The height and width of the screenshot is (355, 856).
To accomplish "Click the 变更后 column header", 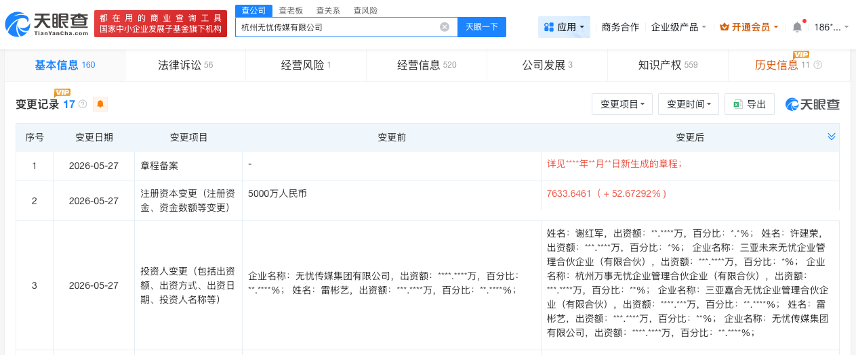I will click(690, 137).
